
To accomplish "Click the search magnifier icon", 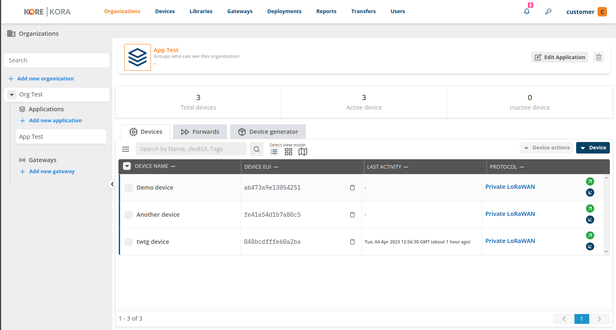I will (256, 149).
